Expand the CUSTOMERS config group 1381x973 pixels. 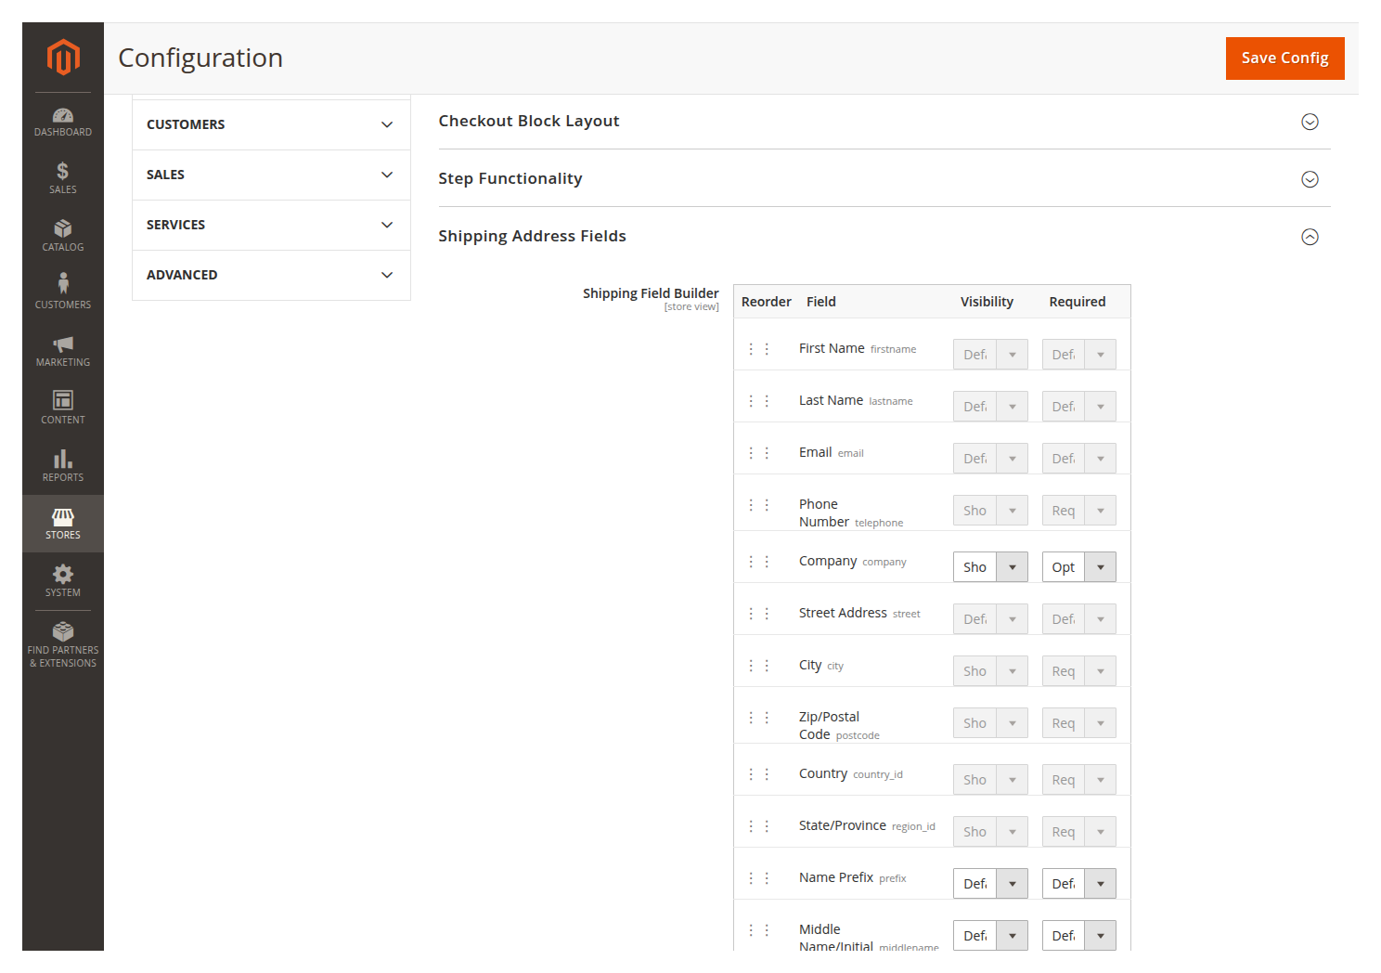click(271, 124)
